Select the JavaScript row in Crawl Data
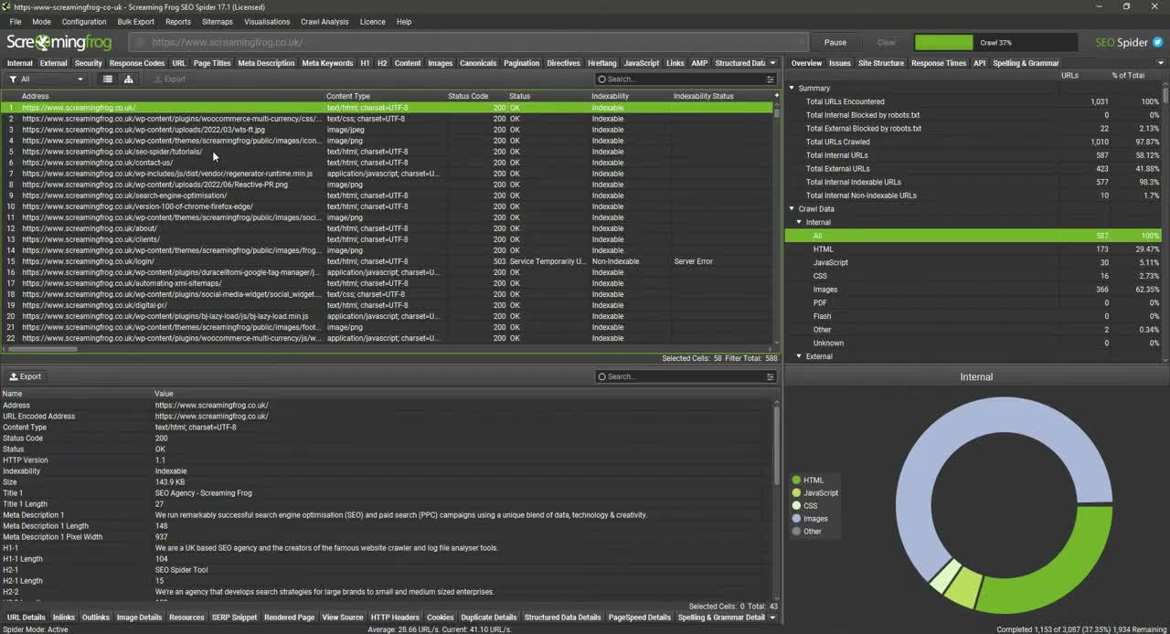The width and height of the screenshot is (1170, 634). [973, 263]
